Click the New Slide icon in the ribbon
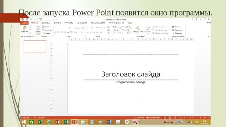This screenshot has height=127, width=226. coord(38,28)
